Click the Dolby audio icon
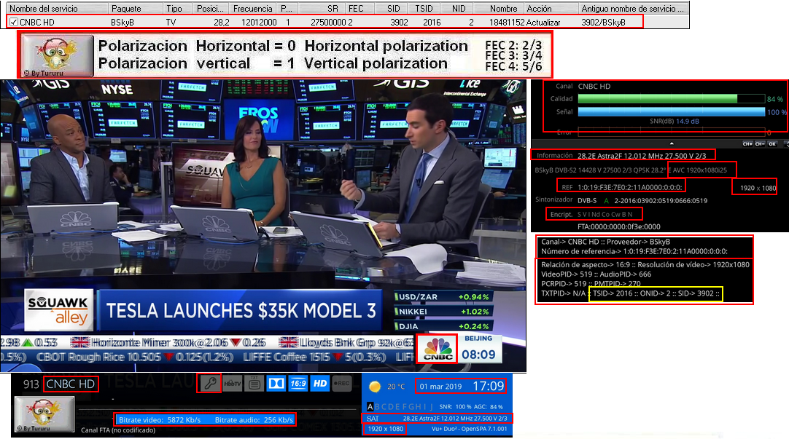Image resolution: width=789 pixels, height=439 pixels. 276,384
